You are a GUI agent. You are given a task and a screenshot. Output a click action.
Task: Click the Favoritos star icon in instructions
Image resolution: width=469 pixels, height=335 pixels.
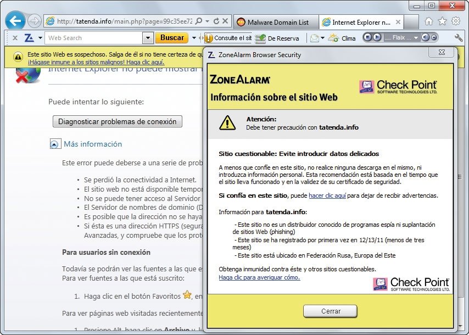(x=187, y=295)
